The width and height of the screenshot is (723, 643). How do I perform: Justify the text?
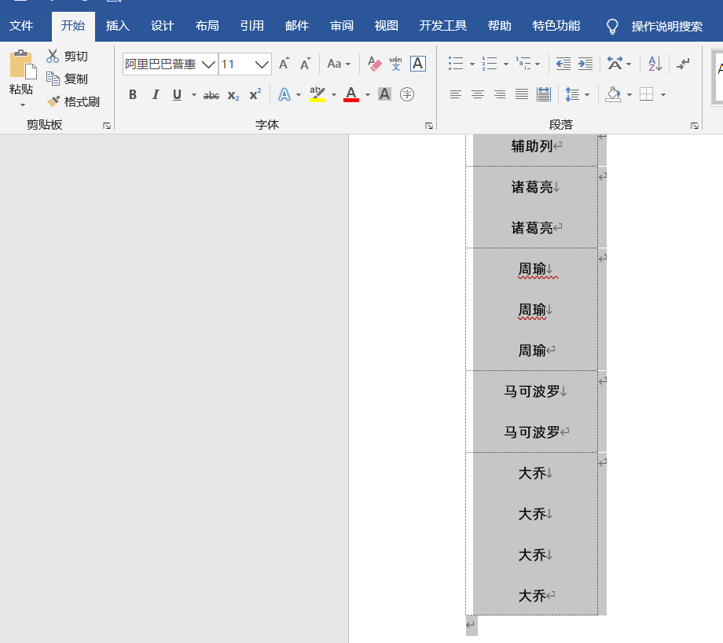pyautogui.click(x=522, y=94)
